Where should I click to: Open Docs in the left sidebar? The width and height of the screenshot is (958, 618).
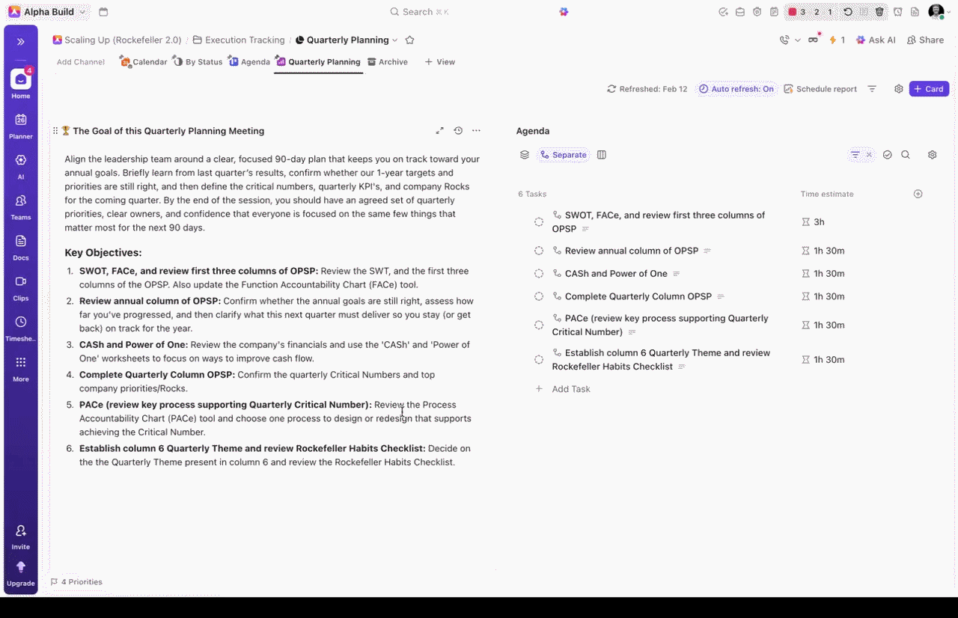[x=21, y=246]
